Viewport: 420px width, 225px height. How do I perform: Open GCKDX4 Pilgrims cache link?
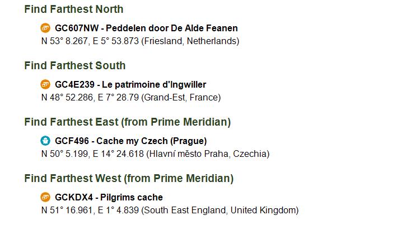point(109,197)
